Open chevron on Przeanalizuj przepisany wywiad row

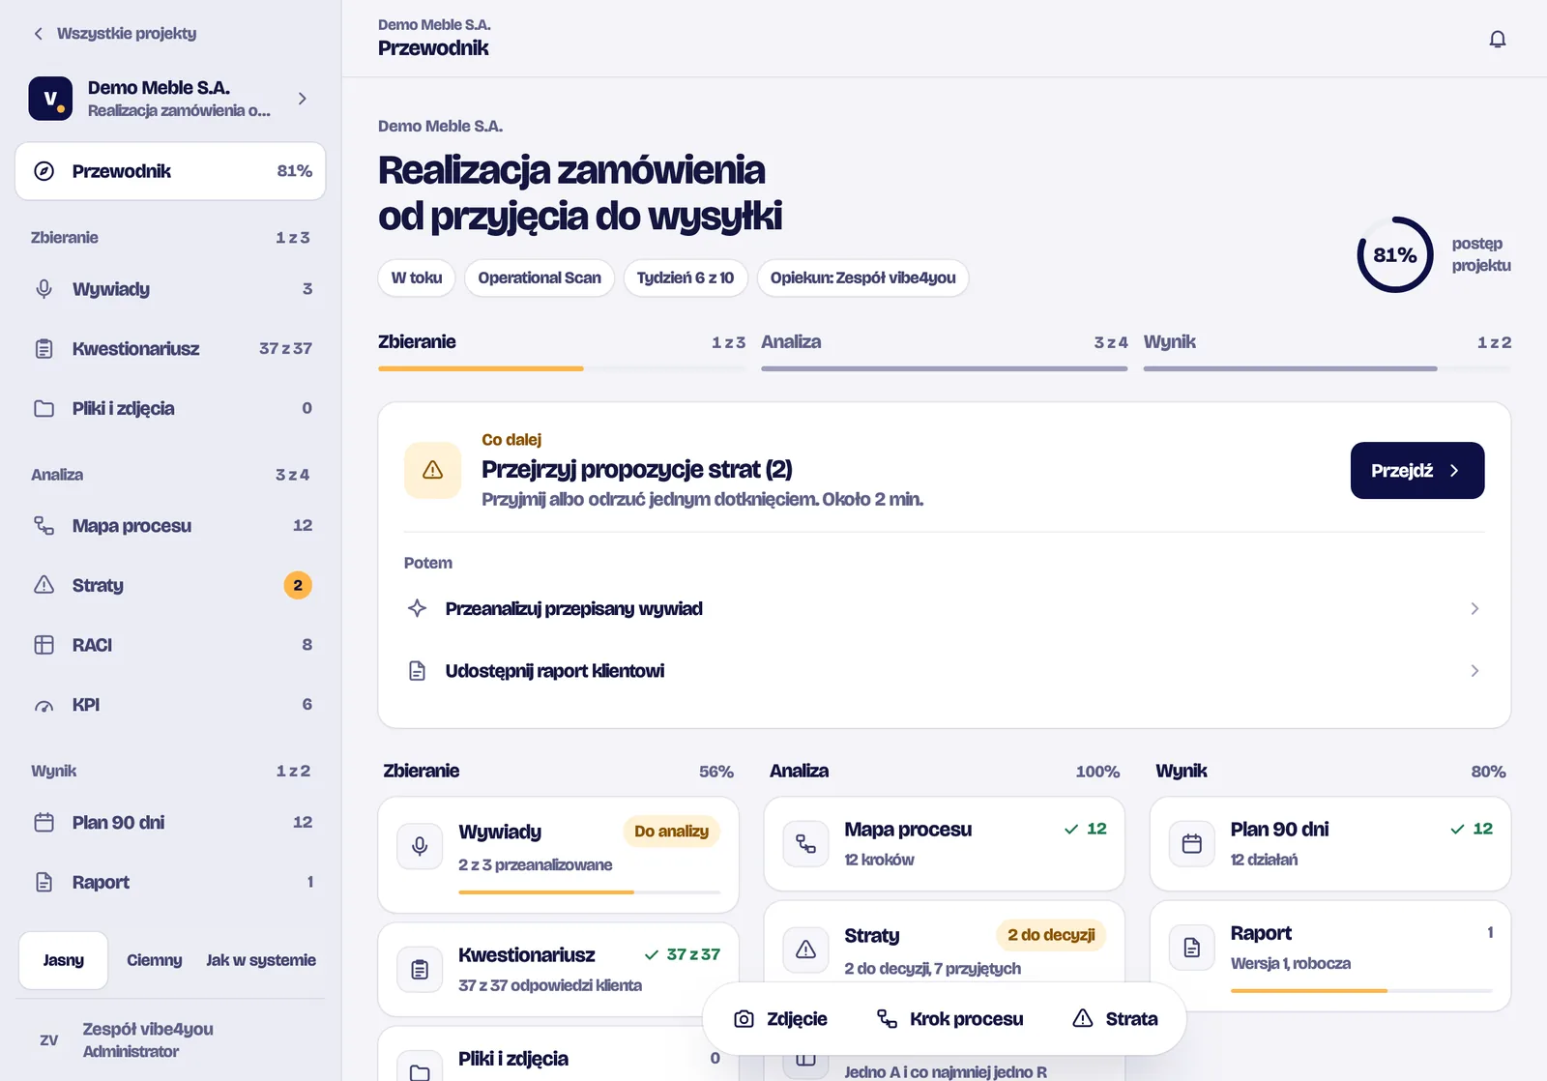pos(1474,608)
